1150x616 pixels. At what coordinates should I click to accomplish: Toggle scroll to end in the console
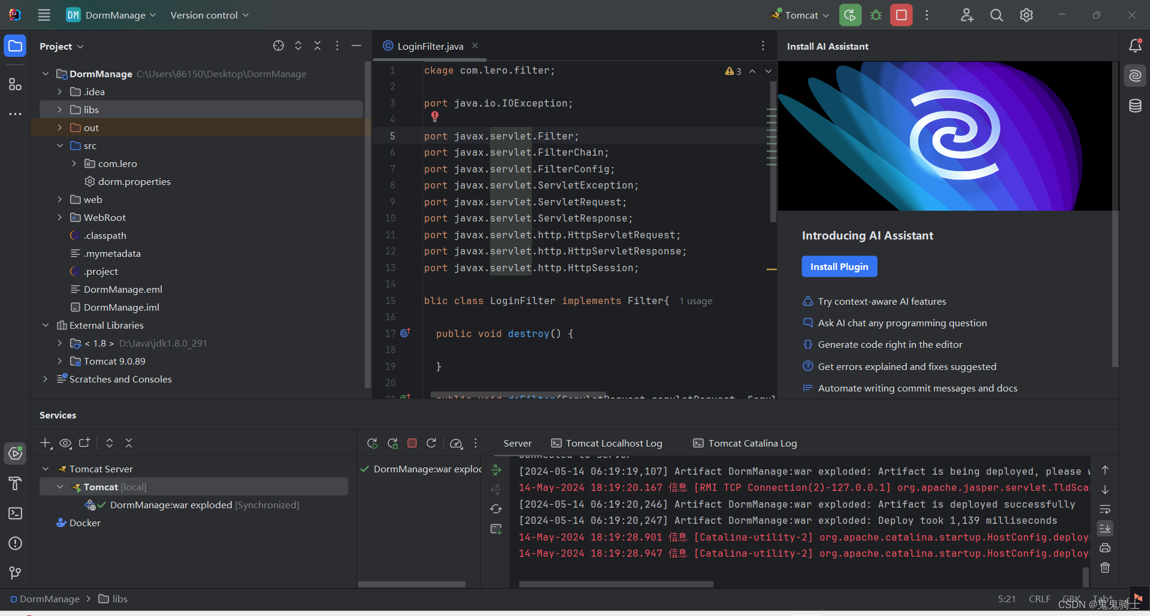pyautogui.click(x=1105, y=528)
